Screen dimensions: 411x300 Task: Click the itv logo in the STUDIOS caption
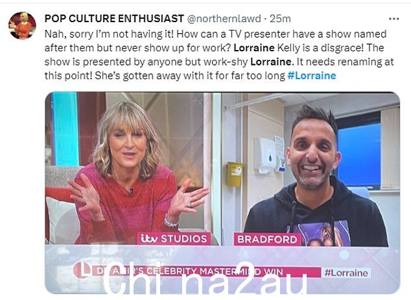pyautogui.click(x=149, y=238)
